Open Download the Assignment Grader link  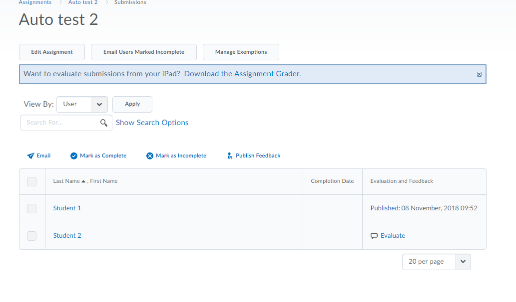click(242, 74)
